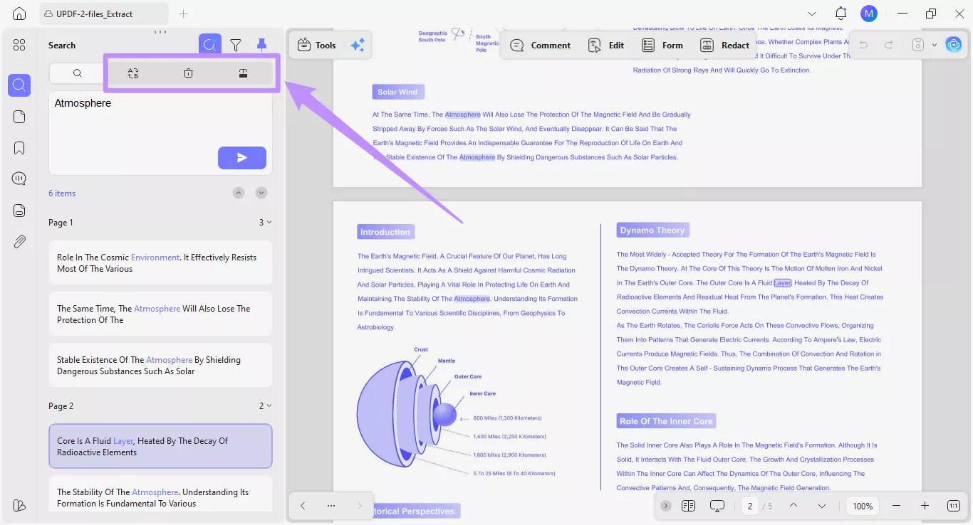Open the app grid menu in sidebar

click(19, 44)
